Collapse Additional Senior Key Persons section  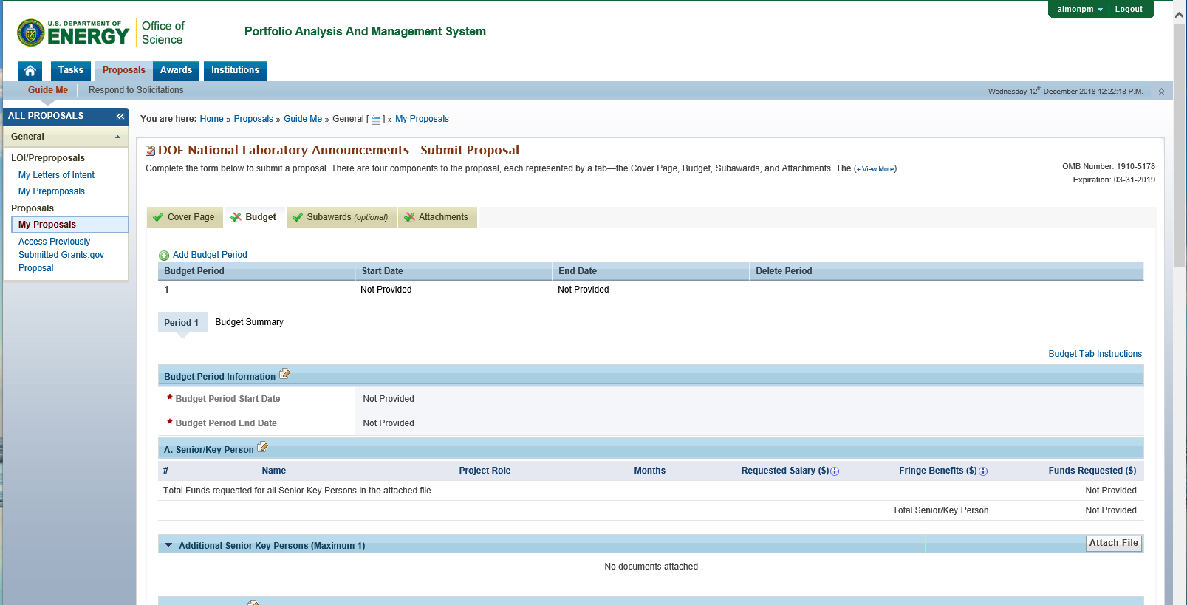pos(168,546)
